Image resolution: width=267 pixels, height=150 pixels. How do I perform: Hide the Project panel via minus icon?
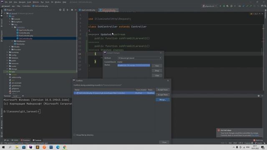[76, 10]
